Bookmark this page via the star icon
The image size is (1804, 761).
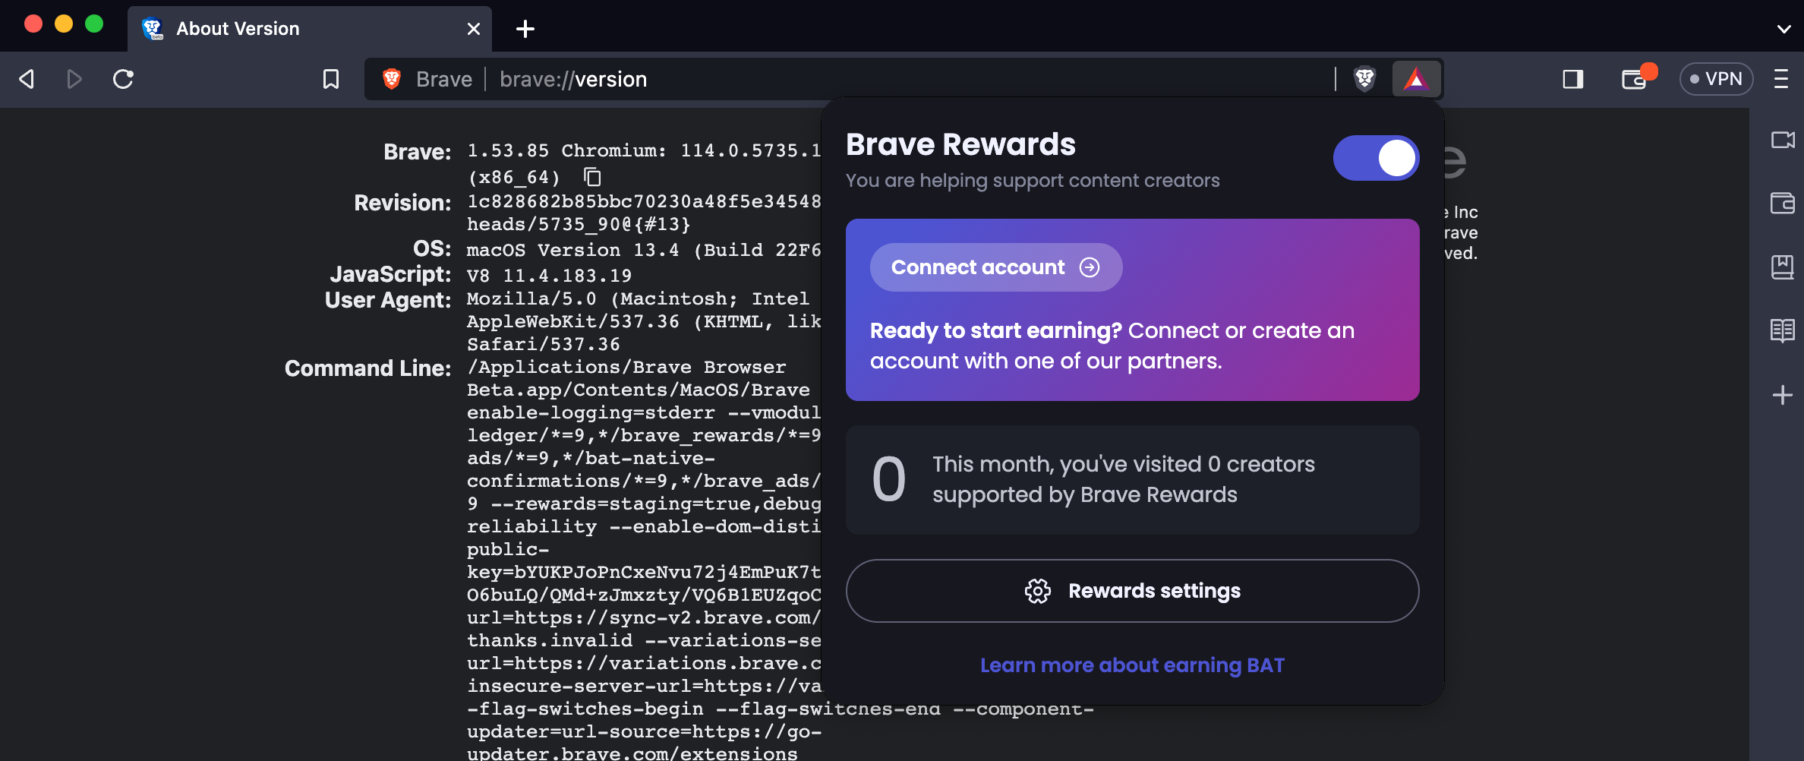pos(330,78)
